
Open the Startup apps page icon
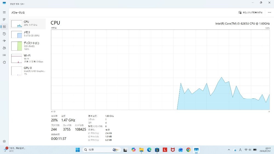pyautogui.click(x=4, y=41)
